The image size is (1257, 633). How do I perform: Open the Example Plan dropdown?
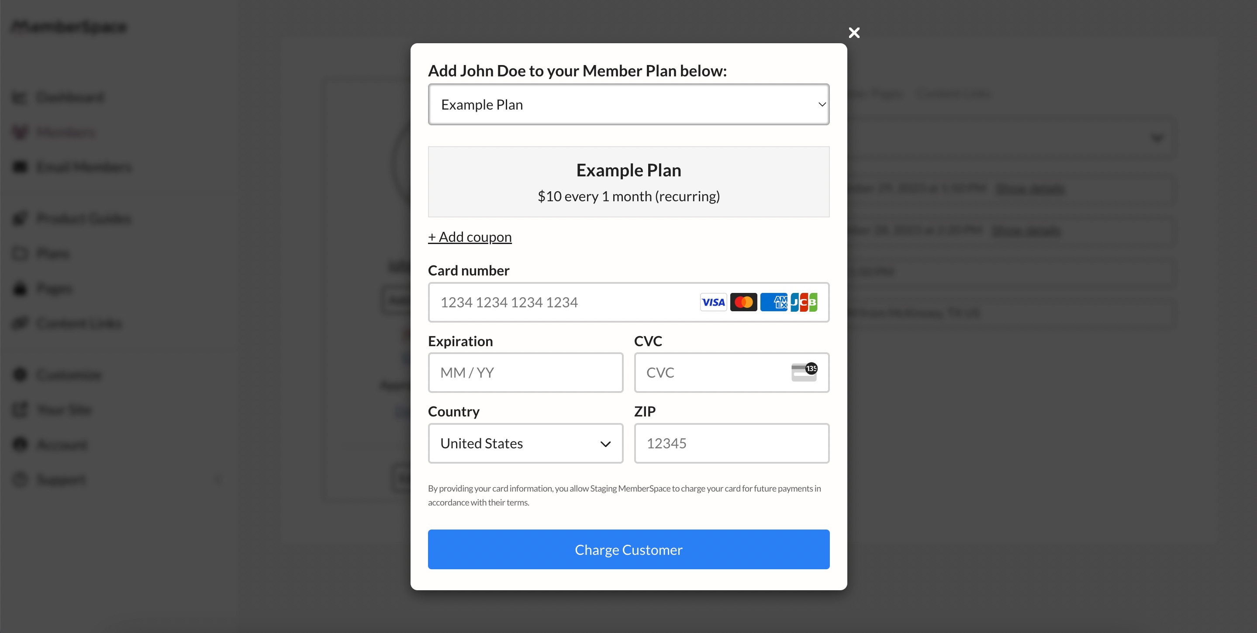click(628, 104)
